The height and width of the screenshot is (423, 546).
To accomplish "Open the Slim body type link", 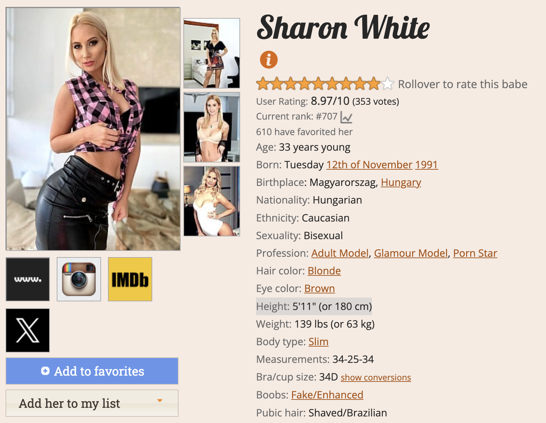I will pyautogui.click(x=318, y=342).
